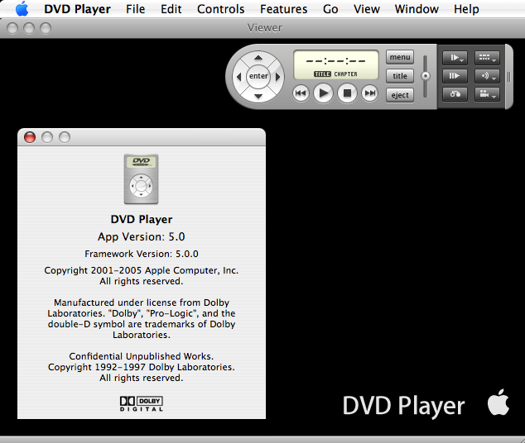Open the subtitles dropdown in the drawer
Viewport: 525px width, 443px height.
487,58
